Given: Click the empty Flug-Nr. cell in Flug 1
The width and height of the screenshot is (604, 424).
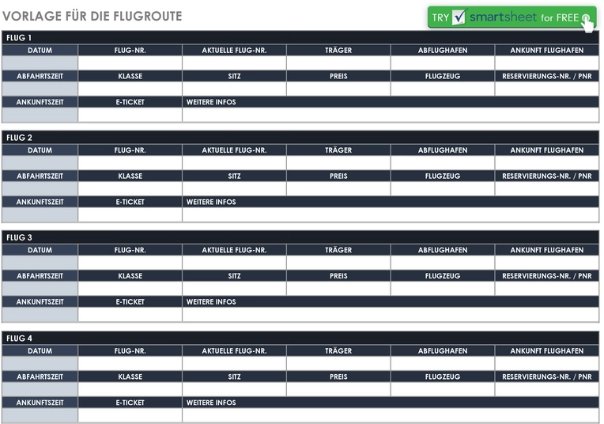Looking at the screenshot, I should [x=130, y=62].
